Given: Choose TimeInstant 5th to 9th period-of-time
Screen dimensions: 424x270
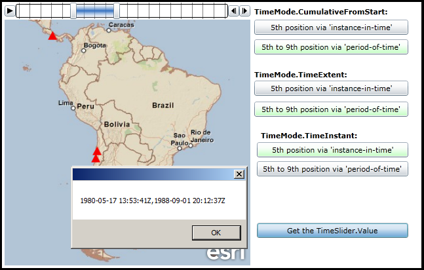Looking at the screenshot, I should pyautogui.click(x=332, y=169).
